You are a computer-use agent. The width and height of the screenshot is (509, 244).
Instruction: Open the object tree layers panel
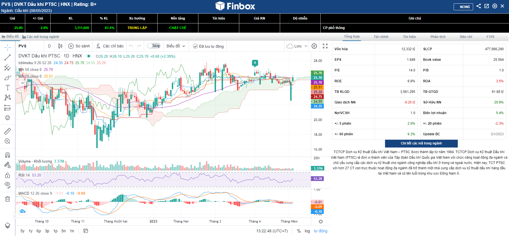8,226
